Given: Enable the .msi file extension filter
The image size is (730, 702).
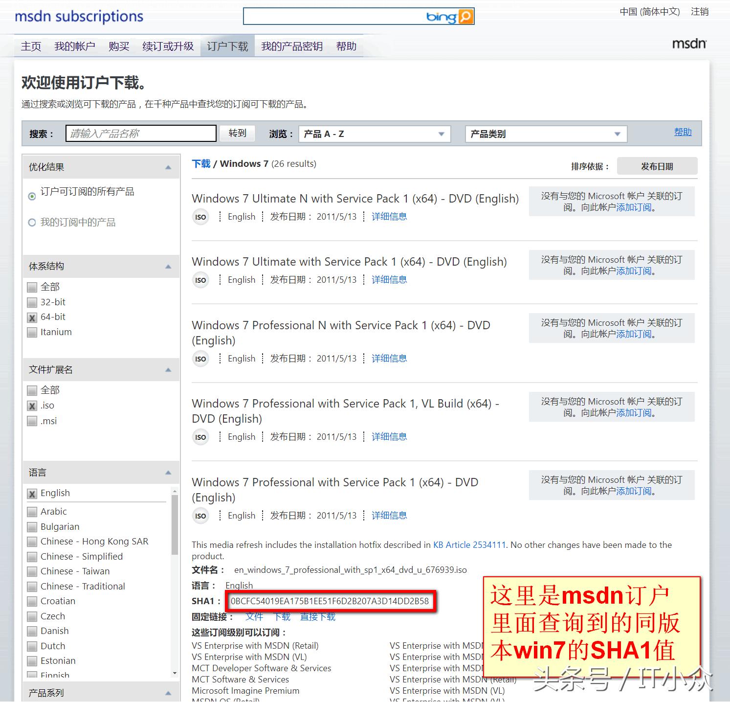Looking at the screenshot, I should [32, 421].
